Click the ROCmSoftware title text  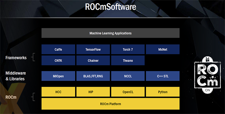click(111, 7)
